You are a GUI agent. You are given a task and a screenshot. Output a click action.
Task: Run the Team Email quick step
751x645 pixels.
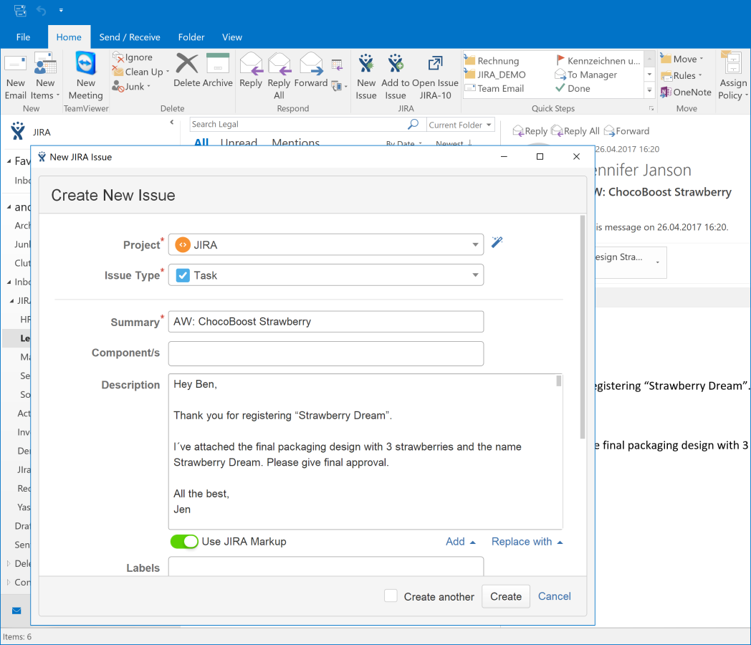494,89
